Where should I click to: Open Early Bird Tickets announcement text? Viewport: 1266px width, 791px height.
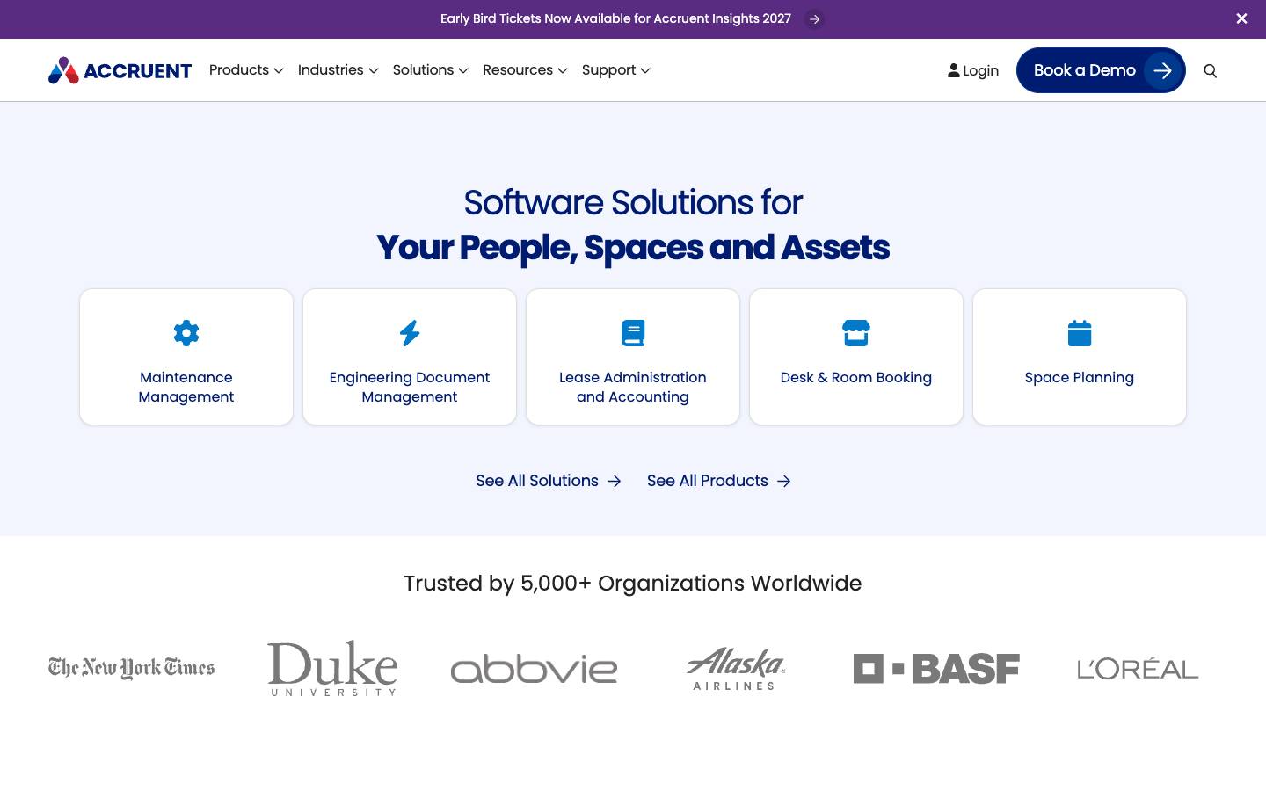pyautogui.click(x=615, y=18)
